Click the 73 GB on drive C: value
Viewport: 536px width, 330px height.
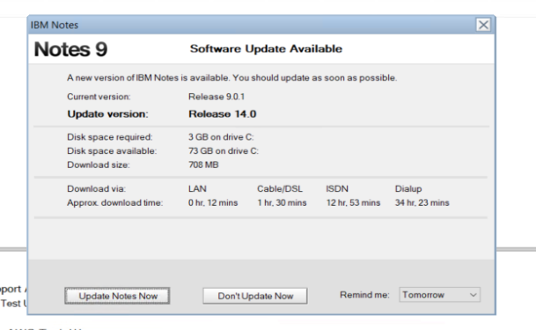pos(224,150)
